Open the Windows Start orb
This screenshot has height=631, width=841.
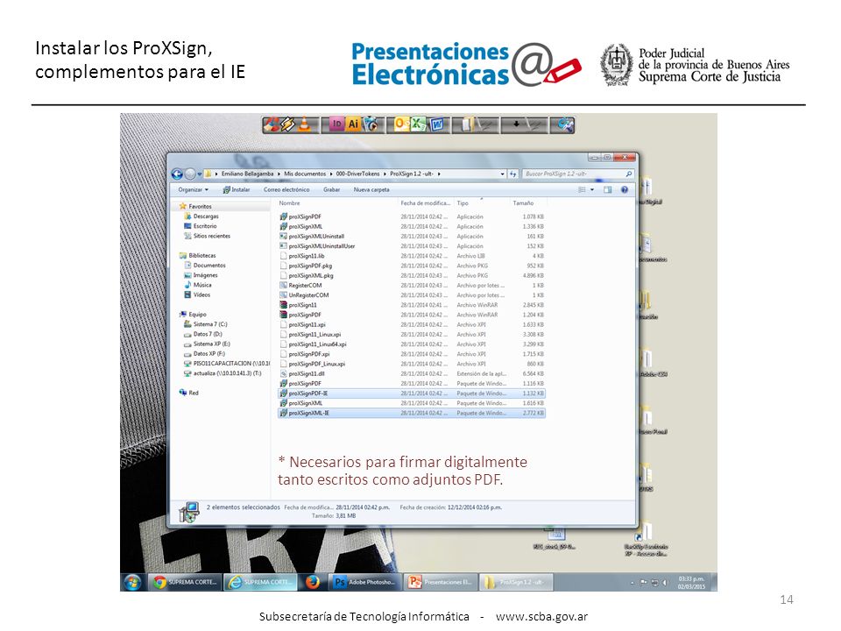[133, 582]
